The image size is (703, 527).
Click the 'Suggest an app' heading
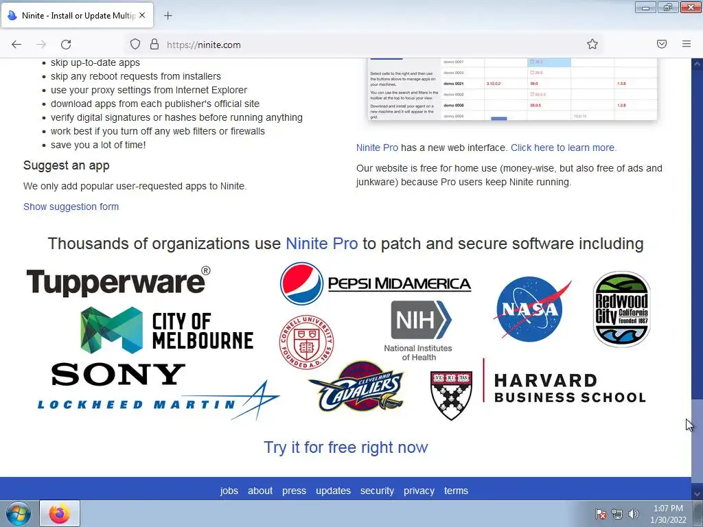(x=67, y=165)
